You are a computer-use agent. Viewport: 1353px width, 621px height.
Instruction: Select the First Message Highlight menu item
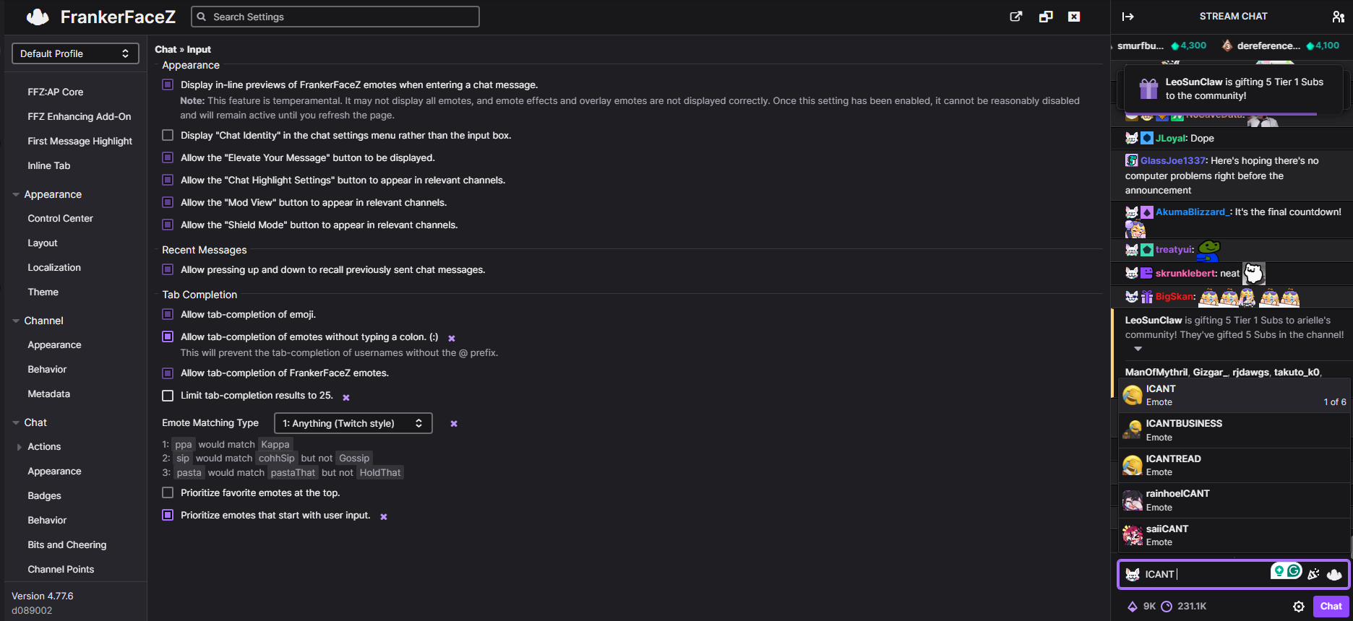click(80, 142)
